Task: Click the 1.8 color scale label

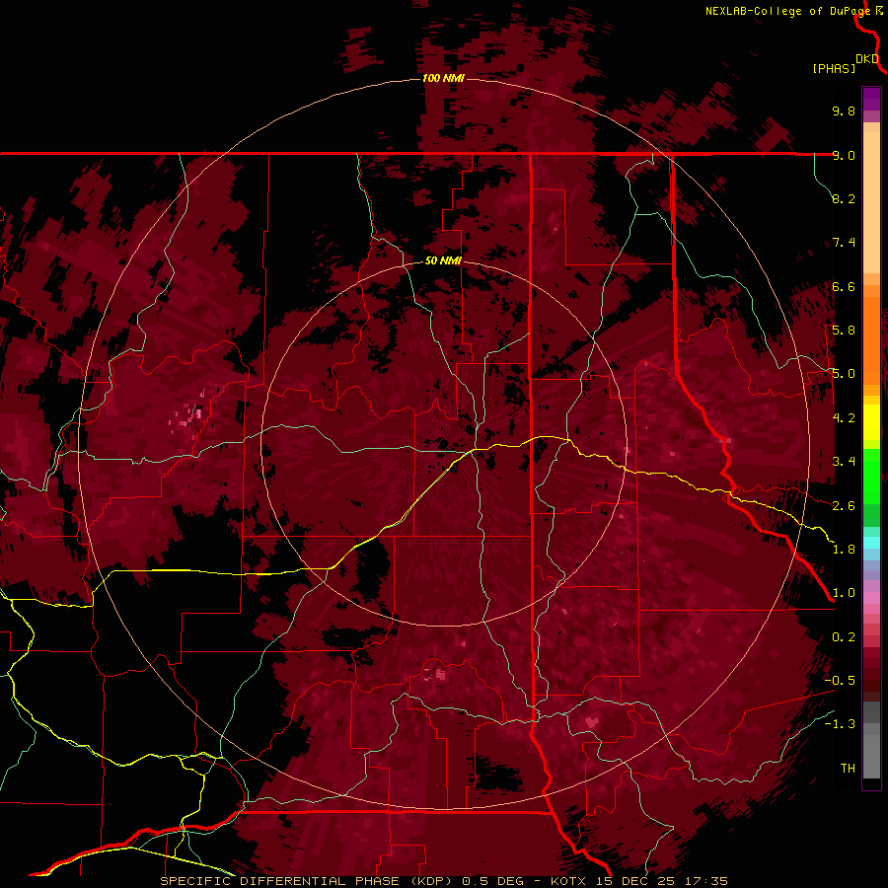Action: pos(844,550)
